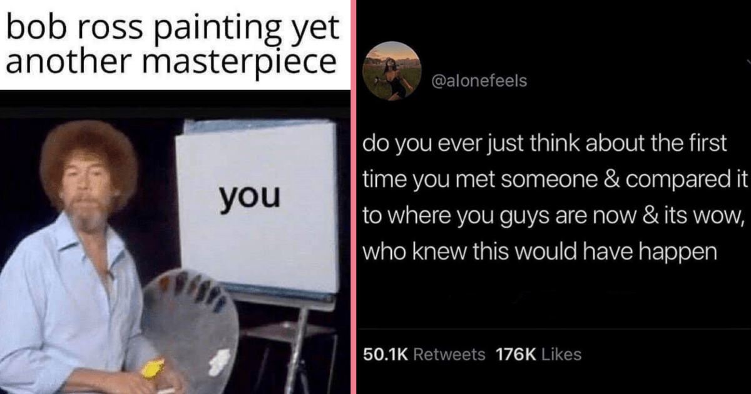Click the tweet line "time you met someone & compared it"

pyautogui.click(x=556, y=181)
